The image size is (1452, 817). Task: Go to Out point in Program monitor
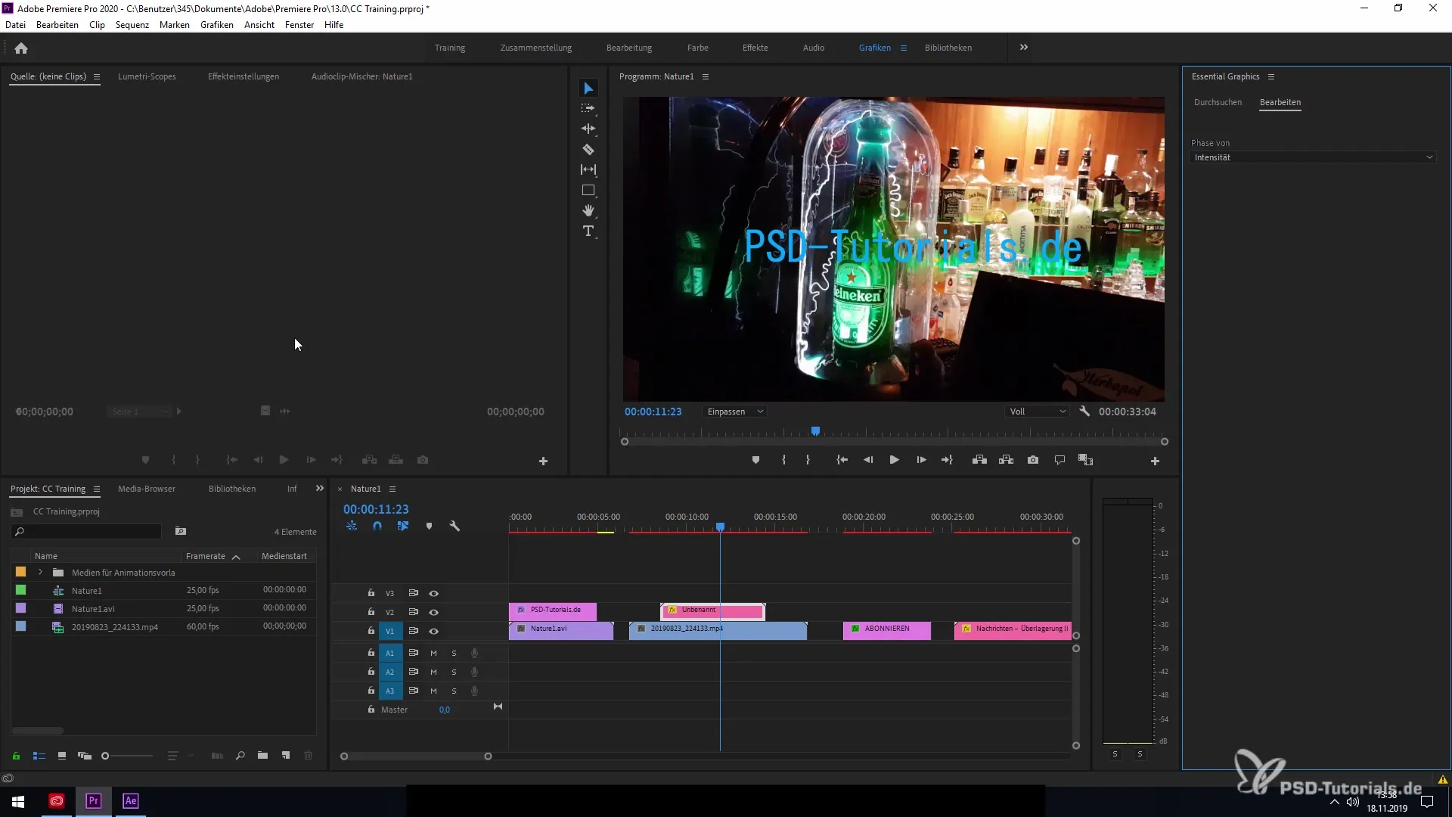[x=947, y=460]
